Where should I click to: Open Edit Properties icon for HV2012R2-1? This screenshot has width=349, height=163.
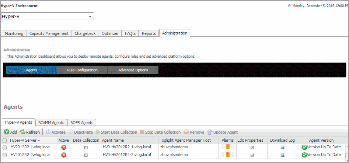tap(252, 148)
